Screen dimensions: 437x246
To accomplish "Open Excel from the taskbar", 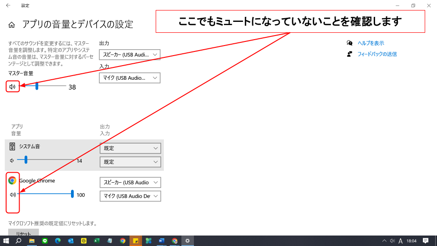I will (x=97, y=241).
